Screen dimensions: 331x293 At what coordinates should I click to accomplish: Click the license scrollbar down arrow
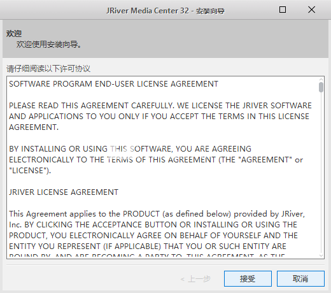pyautogui.click(x=321, y=255)
